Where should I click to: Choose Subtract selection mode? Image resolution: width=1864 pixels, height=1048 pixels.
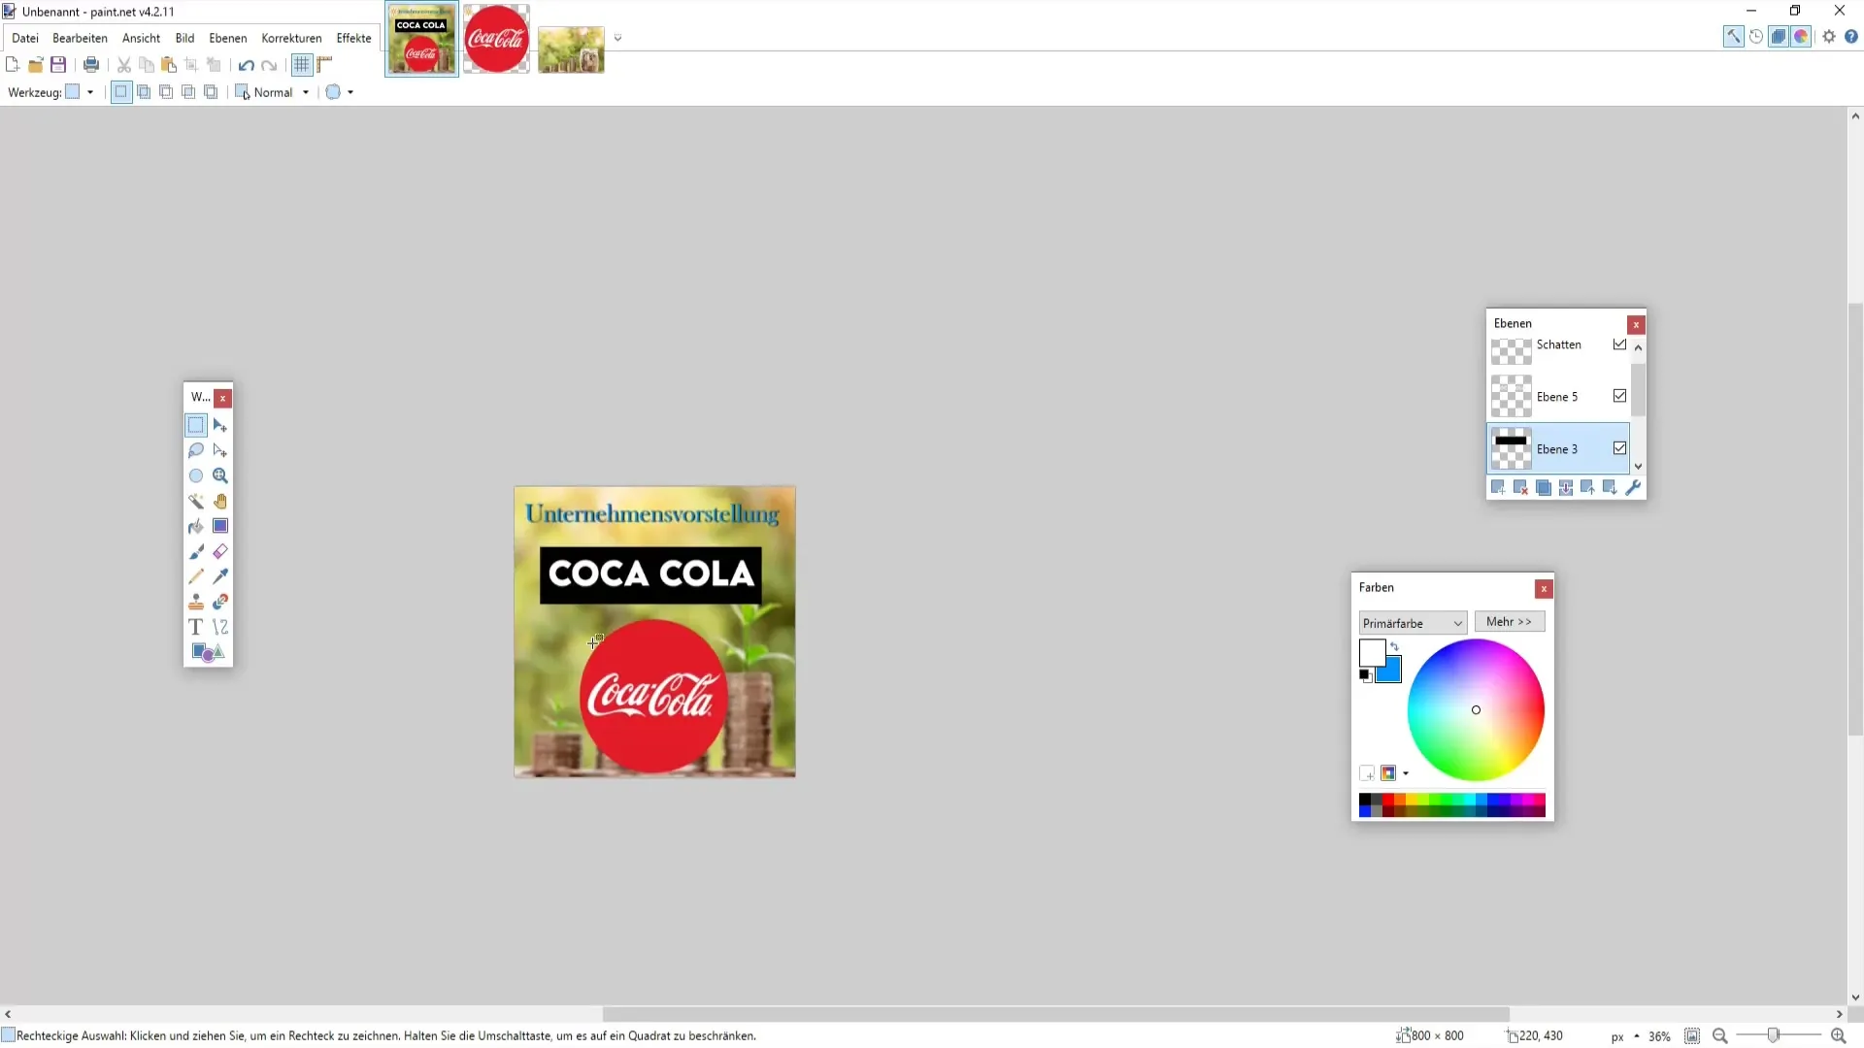point(166,92)
